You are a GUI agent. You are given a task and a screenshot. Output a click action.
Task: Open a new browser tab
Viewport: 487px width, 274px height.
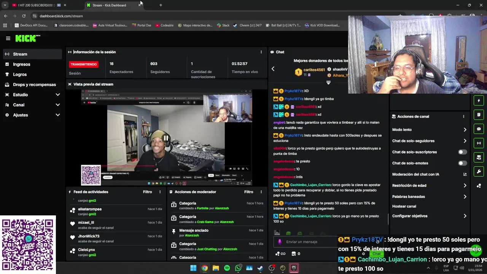tap(161, 5)
